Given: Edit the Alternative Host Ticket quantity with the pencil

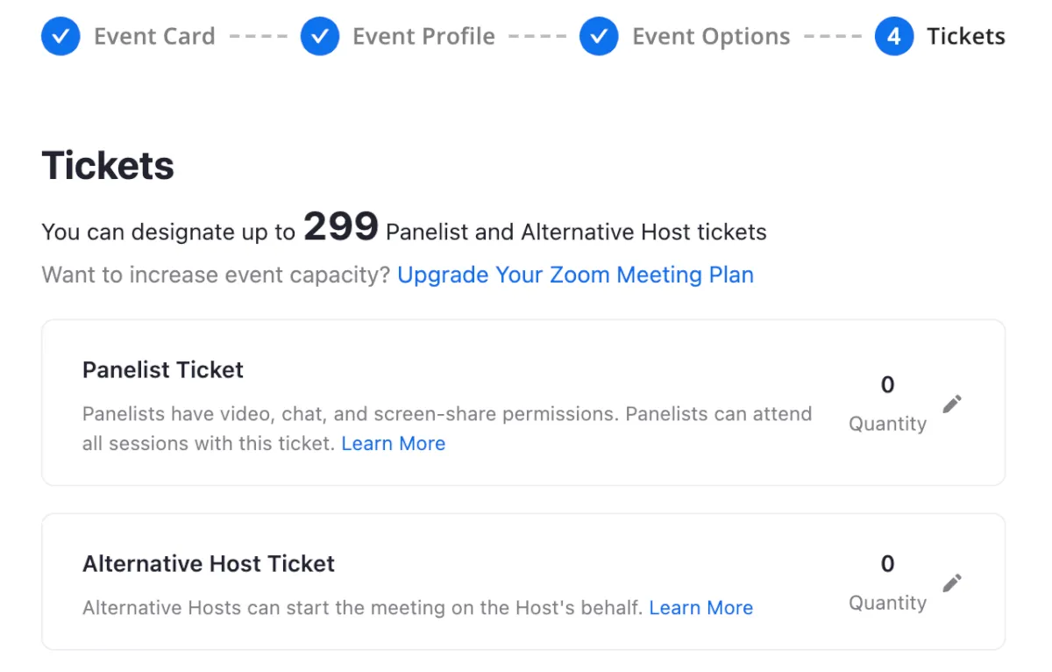Looking at the screenshot, I should [952, 583].
